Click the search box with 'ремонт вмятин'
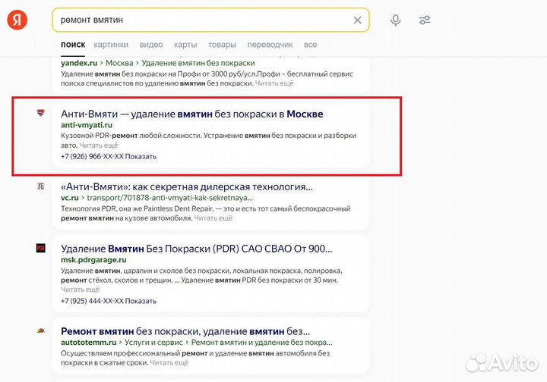 pyautogui.click(x=210, y=20)
